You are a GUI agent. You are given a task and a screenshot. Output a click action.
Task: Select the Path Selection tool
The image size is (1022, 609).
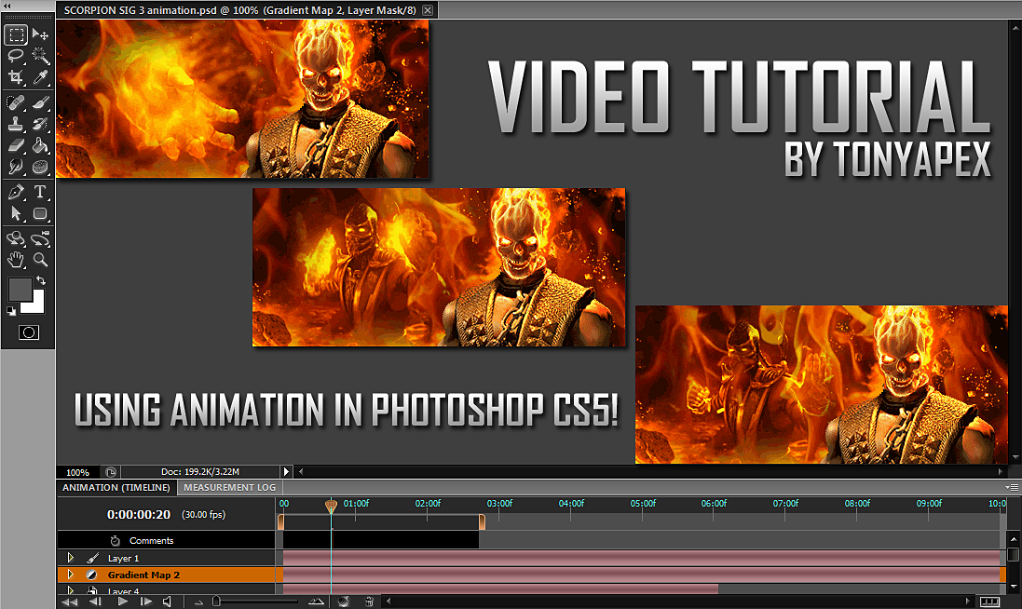(16, 213)
